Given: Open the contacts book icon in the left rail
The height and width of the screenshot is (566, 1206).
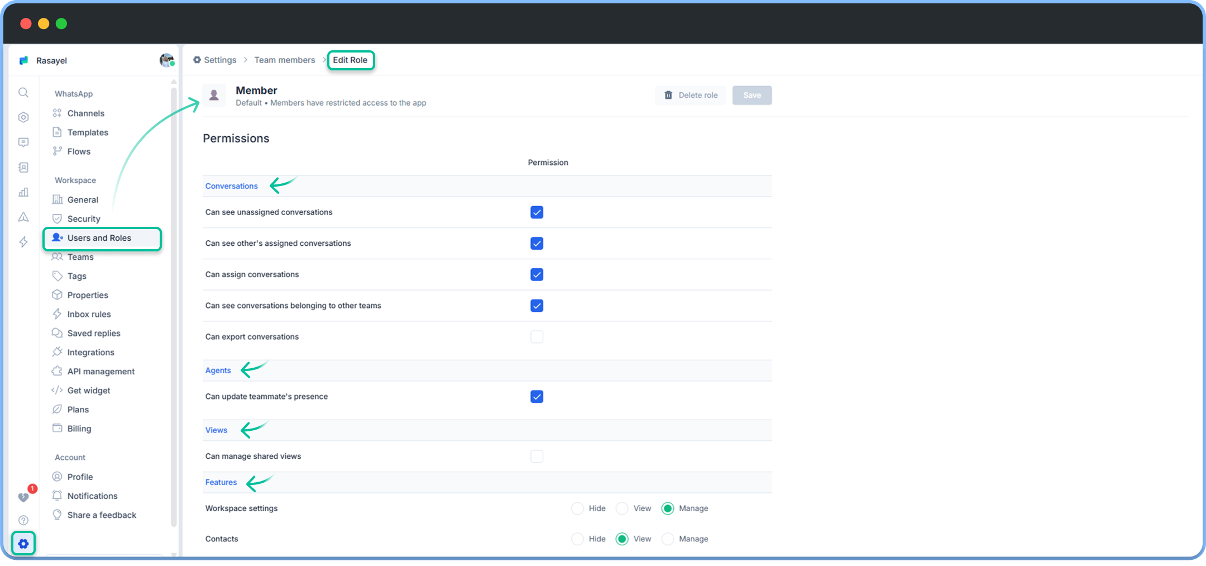Looking at the screenshot, I should click(x=23, y=167).
